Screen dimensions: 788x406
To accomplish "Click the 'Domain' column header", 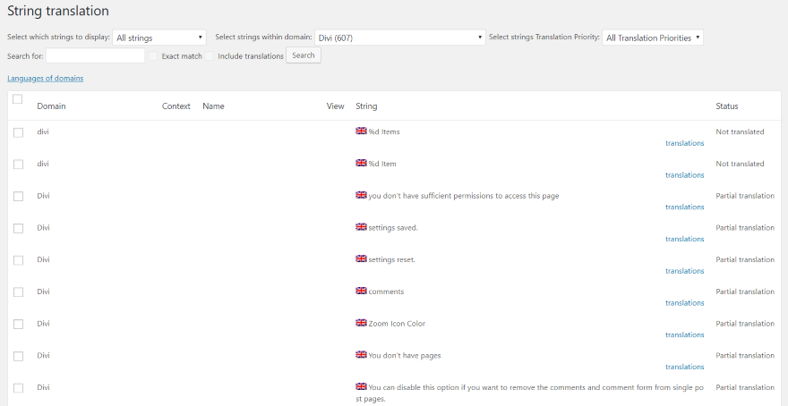I will 51,106.
